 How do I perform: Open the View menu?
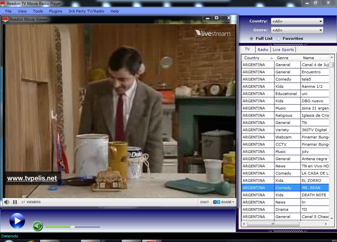22,11
